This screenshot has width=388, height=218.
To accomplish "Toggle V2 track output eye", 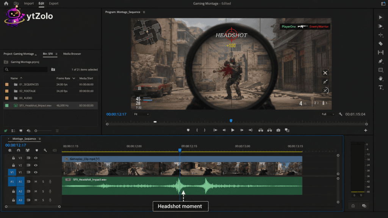I will (36, 165).
